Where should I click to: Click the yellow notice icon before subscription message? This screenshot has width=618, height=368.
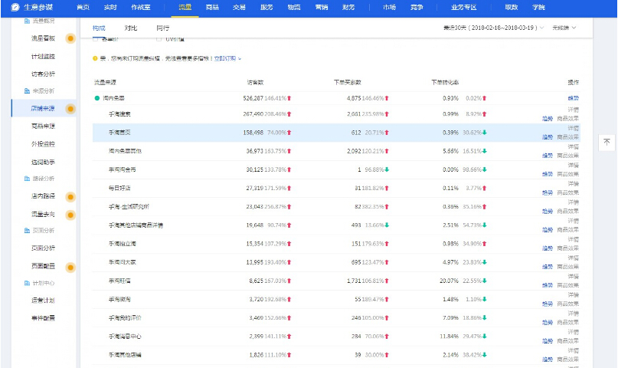click(x=95, y=58)
